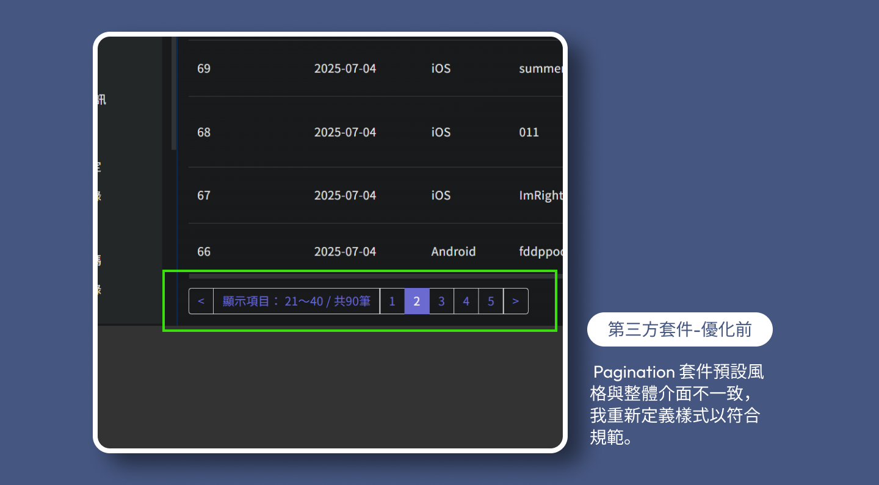The image size is (879, 485).
Task: Click the 顯示項目 21~40 / 共90筆 info text
Action: pyautogui.click(x=297, y=301)
